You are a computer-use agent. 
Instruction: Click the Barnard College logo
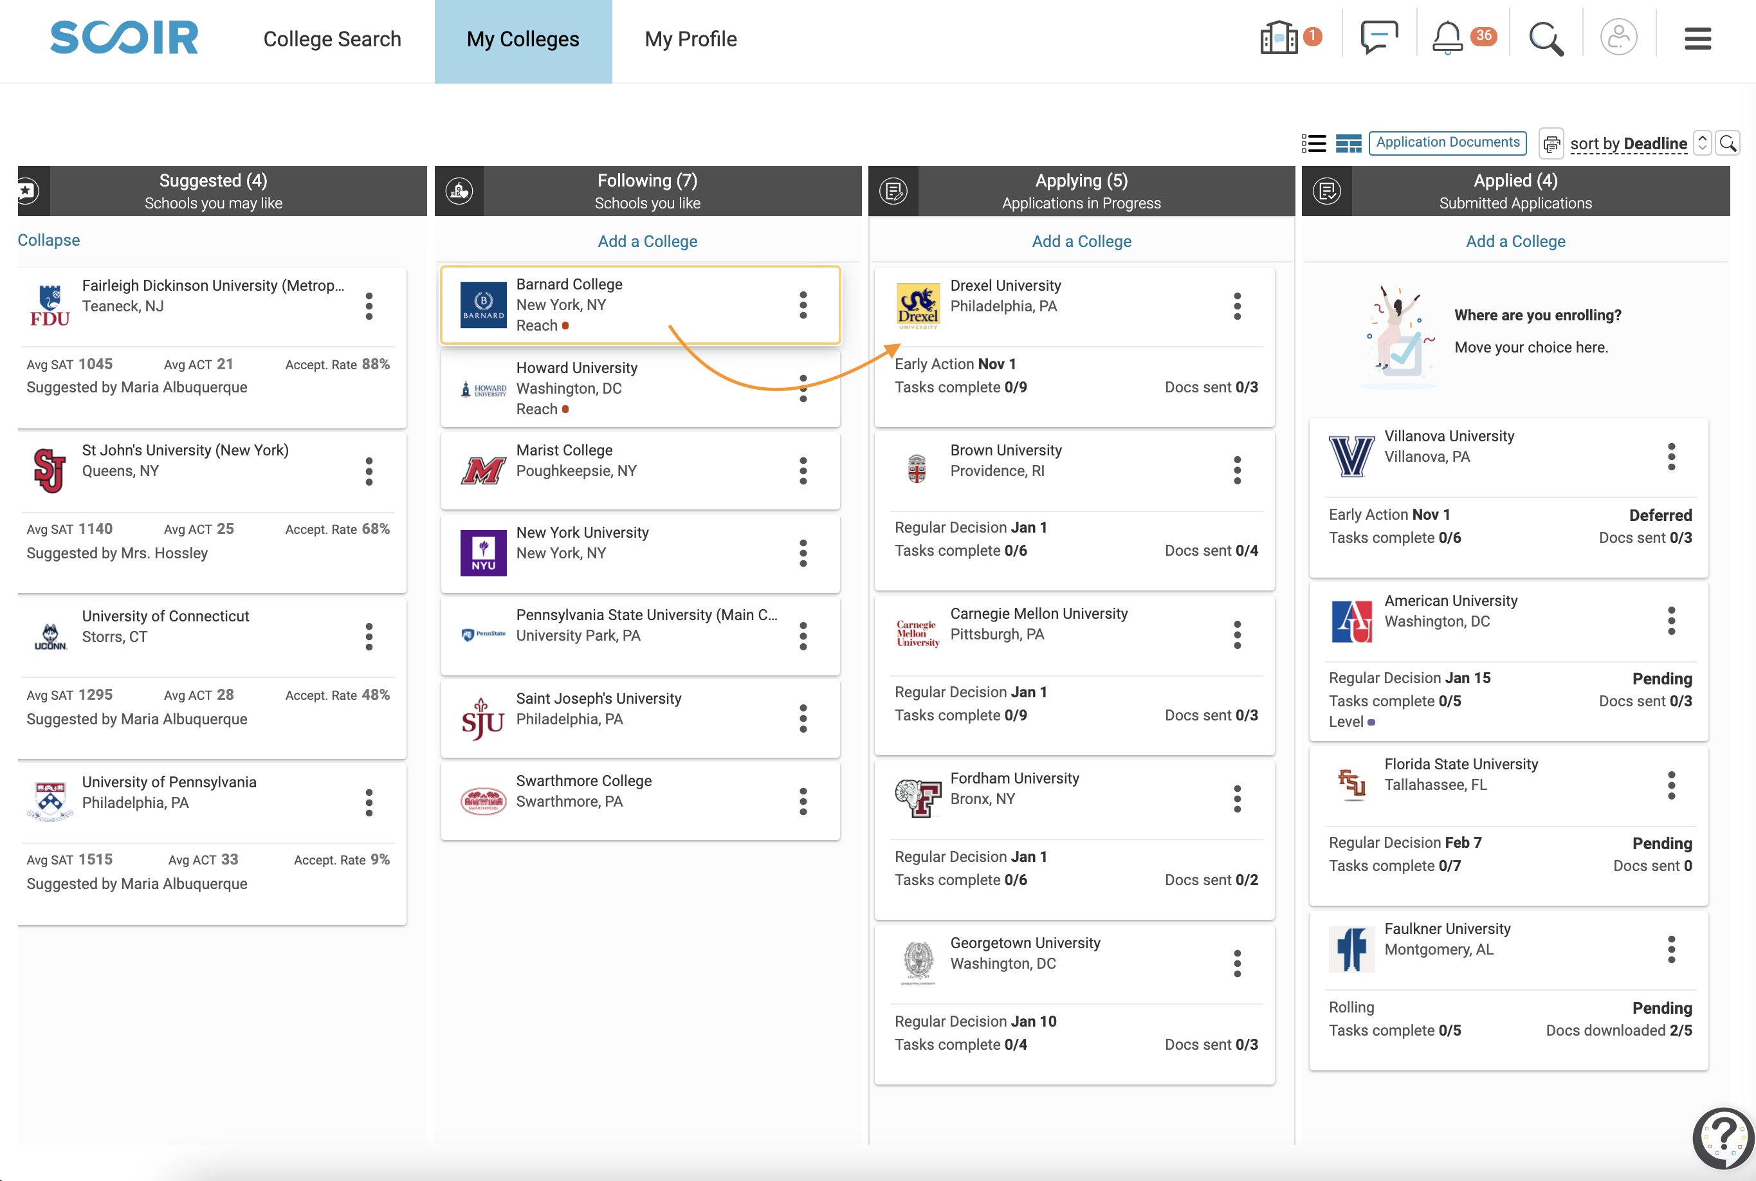482,305
